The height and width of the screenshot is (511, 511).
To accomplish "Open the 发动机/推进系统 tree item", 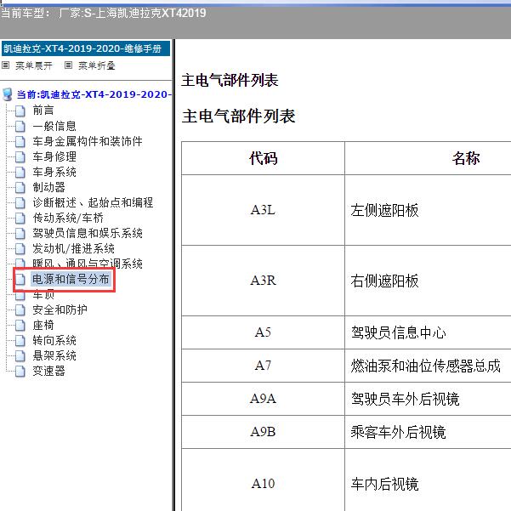I will pos(73,248).
